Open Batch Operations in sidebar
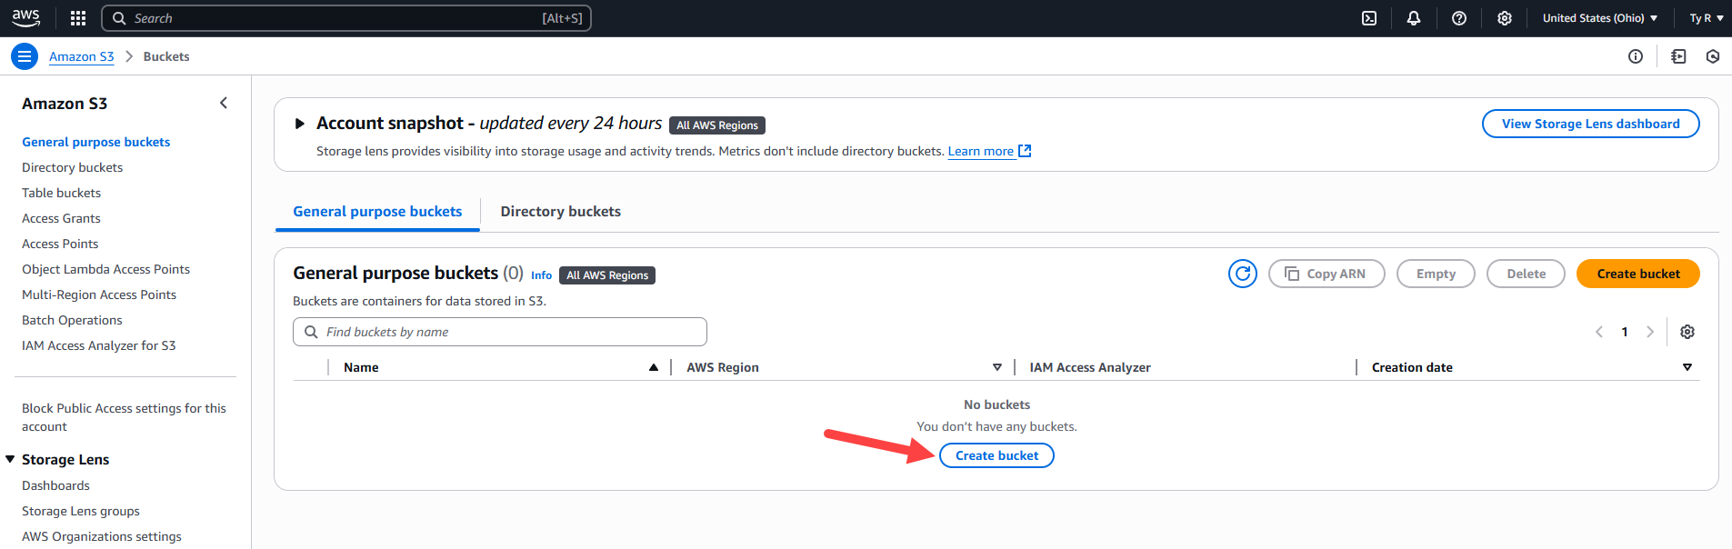Viewport: 1732px width, 549px height. (72, 320)
